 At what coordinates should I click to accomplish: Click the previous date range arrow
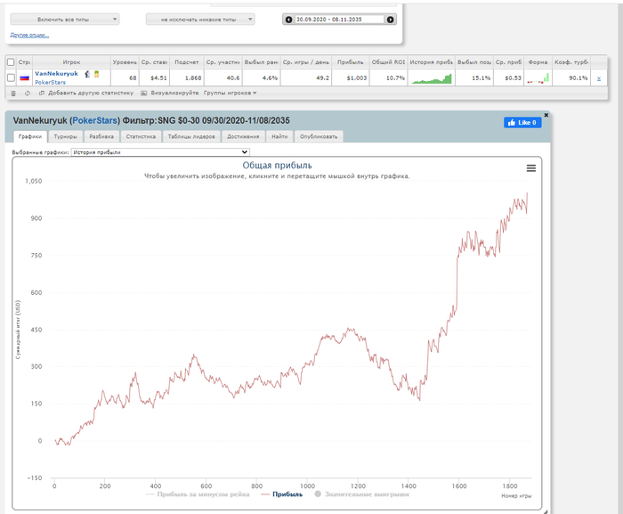pos(289,20)
